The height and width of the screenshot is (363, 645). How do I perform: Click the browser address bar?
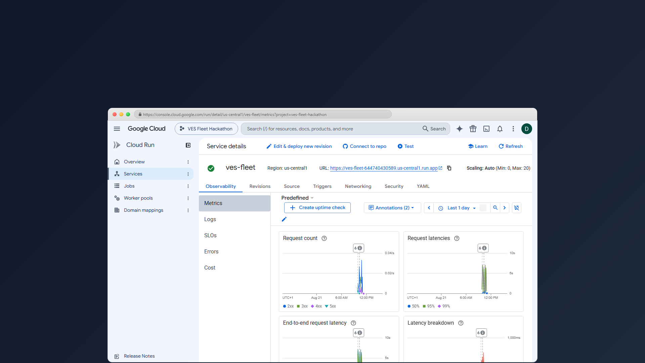tap(263, 114)
